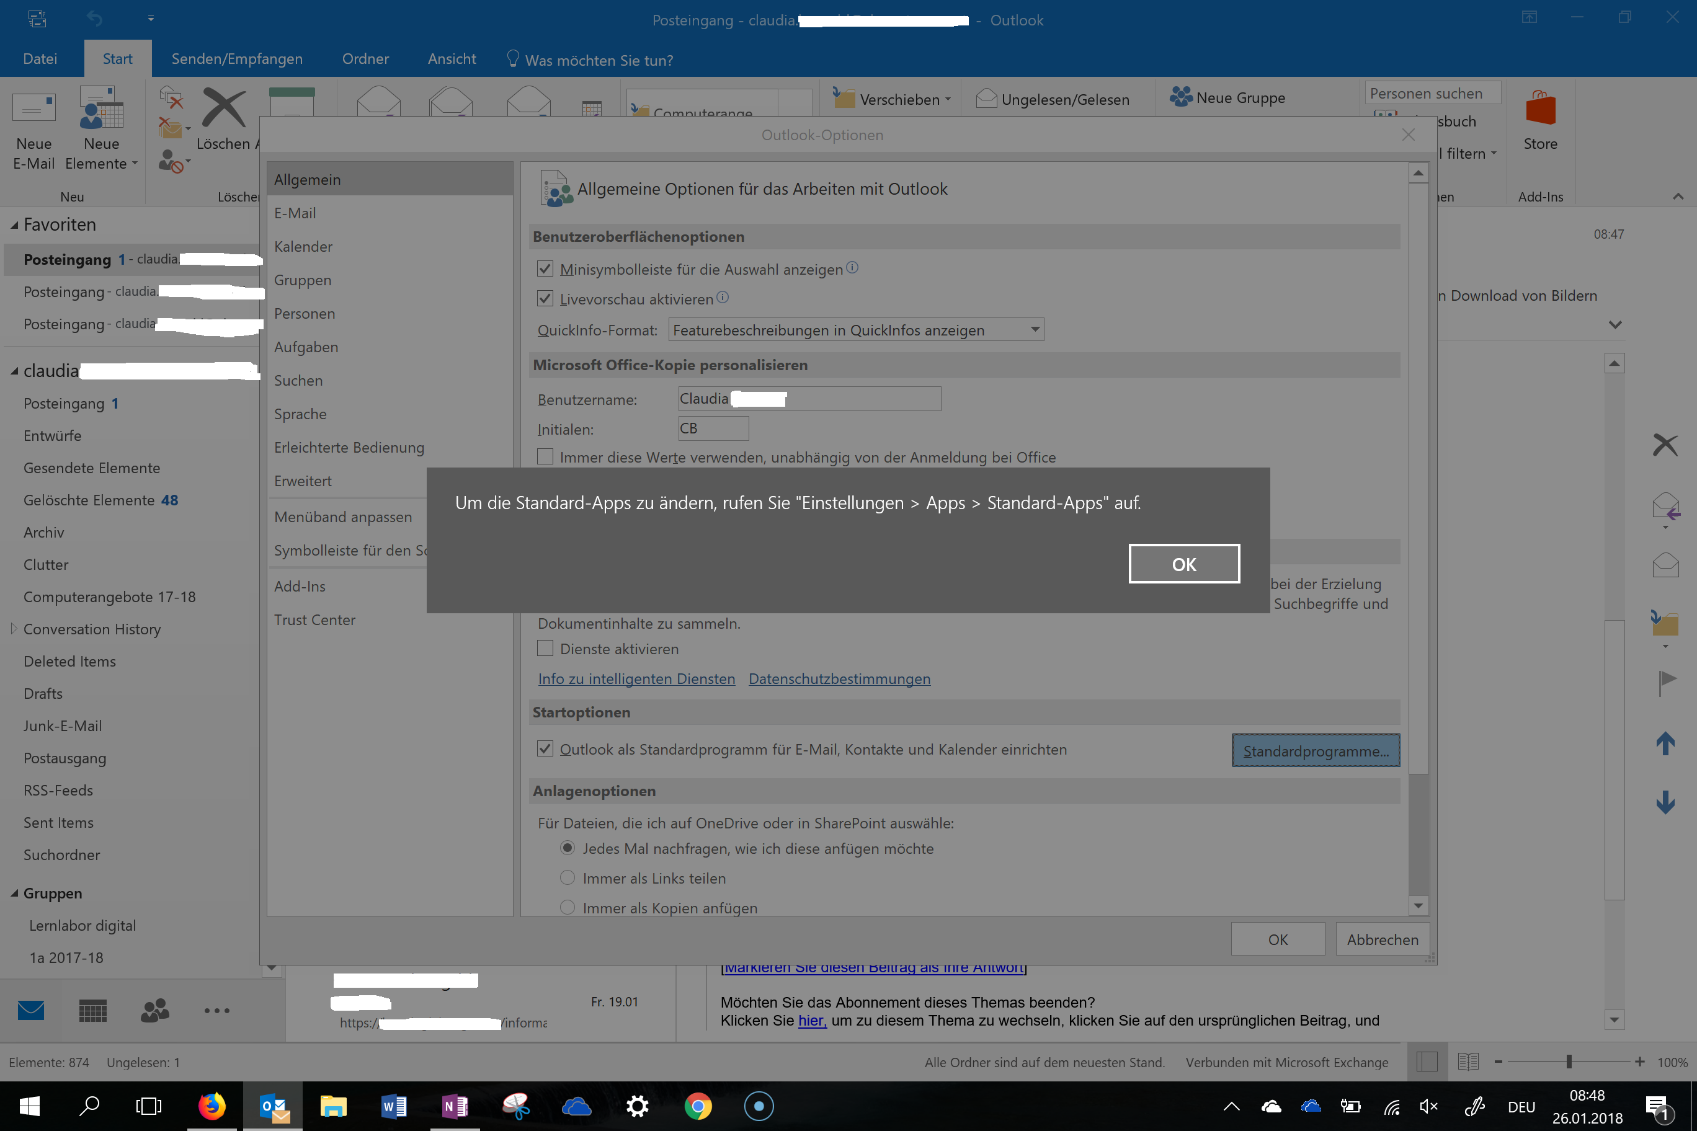Toggle Livevorschau aktivieren checkbox

click(x=545, y=299)
